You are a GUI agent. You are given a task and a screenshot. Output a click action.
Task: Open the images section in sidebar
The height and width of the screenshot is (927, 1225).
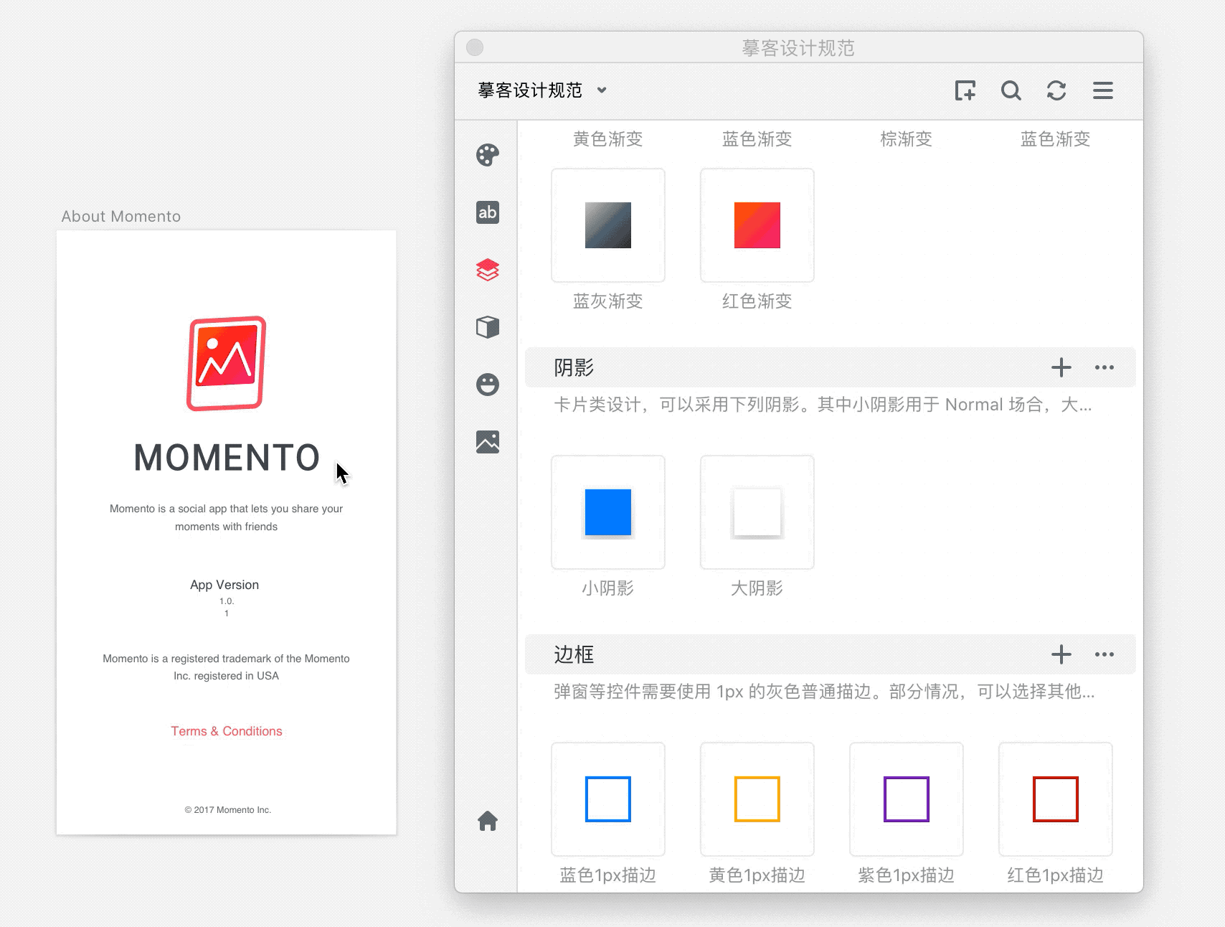click(x=488, y=442)
